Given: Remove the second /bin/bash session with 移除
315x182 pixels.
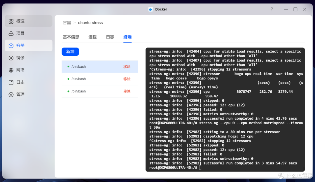Looking at the screenshot, I should tap(127, 79).
